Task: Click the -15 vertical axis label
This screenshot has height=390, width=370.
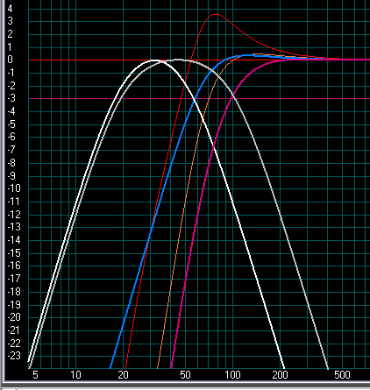Action: [14, 252]
